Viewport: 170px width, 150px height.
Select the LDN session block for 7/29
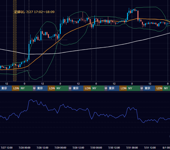[87, 88]
